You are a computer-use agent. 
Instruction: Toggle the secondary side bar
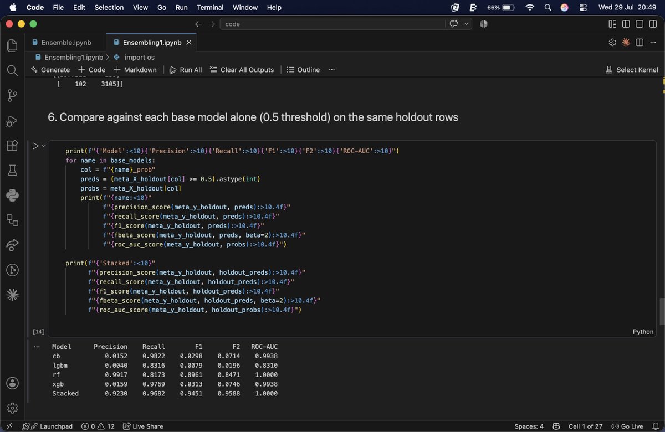click(652, 24)
